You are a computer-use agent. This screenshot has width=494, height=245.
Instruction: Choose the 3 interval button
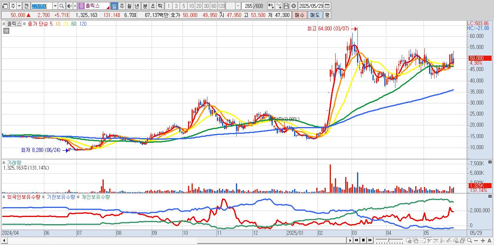click(176, 6)
